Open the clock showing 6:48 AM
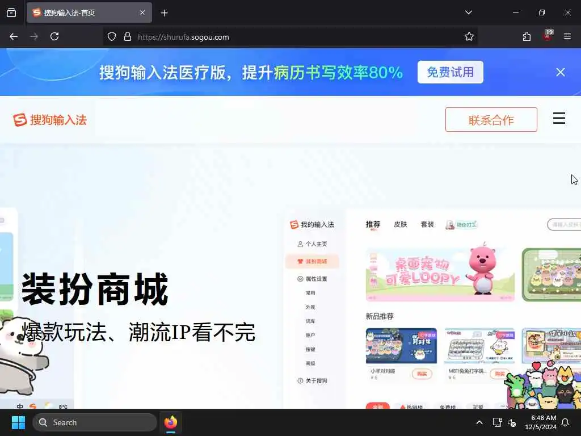581x436 pixels. (541, 422)
